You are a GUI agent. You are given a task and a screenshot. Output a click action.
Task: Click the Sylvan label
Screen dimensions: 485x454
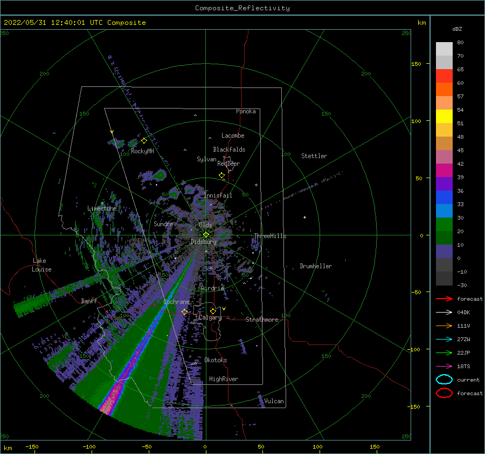(206, 159)
